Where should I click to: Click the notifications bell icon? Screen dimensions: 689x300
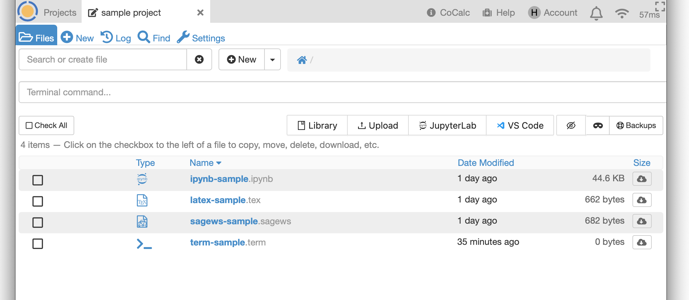596,13
